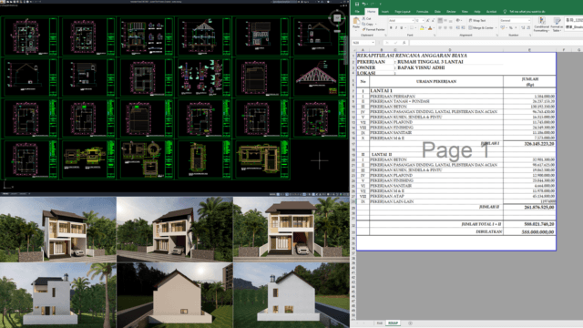The width and height of the screenshot is (583, 328).
Task: Click the Save icon in Excel title bar
Action: tap(357, 4)
